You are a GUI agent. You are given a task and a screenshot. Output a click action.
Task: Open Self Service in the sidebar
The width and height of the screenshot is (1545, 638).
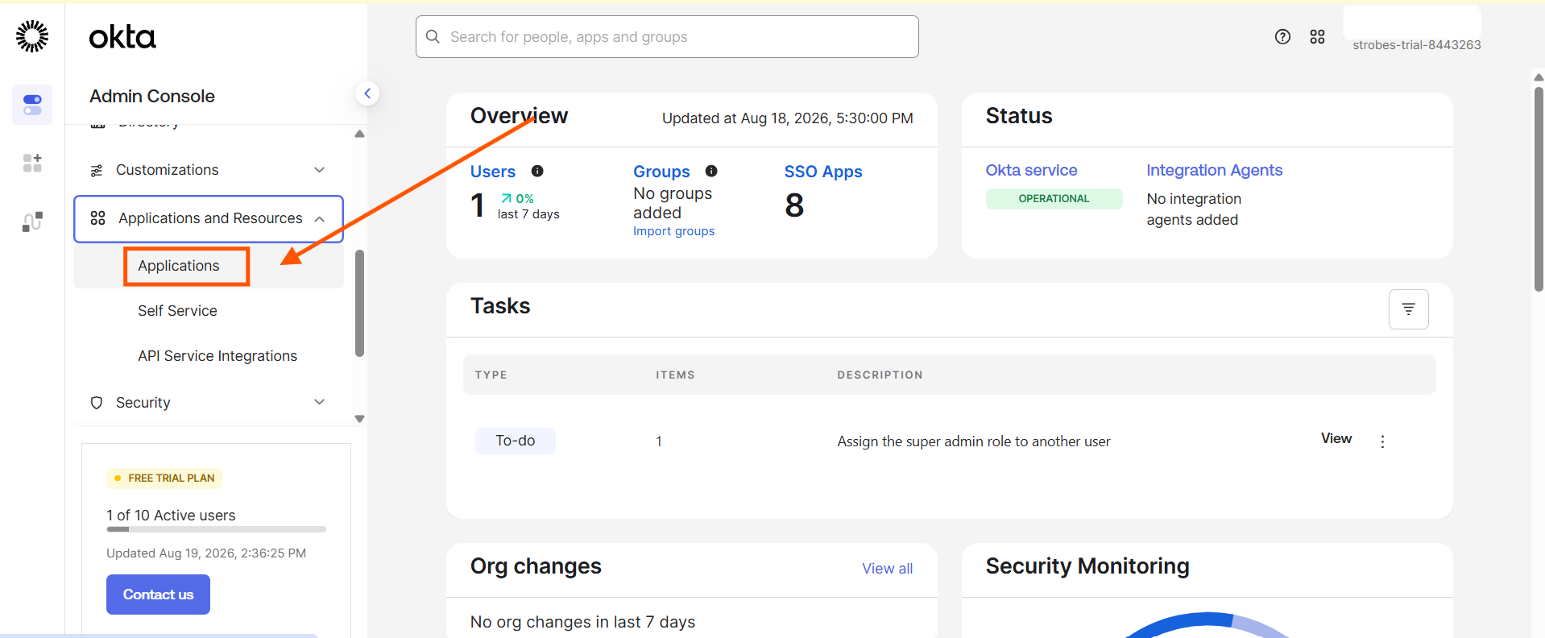177,311
